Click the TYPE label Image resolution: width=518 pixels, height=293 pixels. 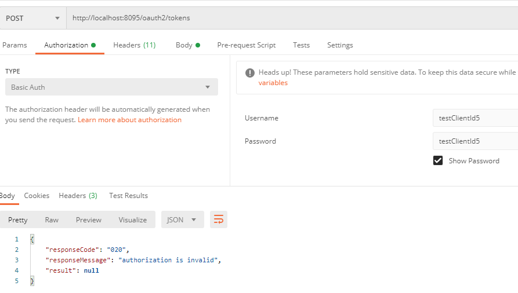click(13, 71)
